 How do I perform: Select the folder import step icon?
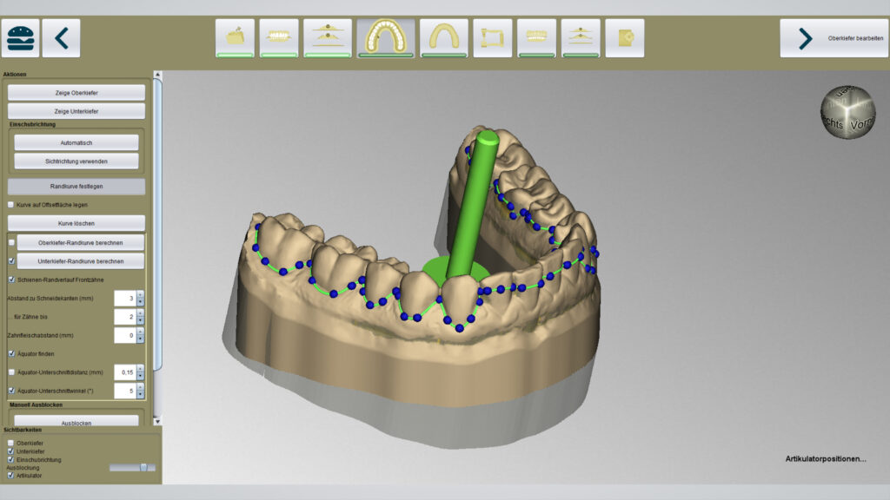point(236,37)
